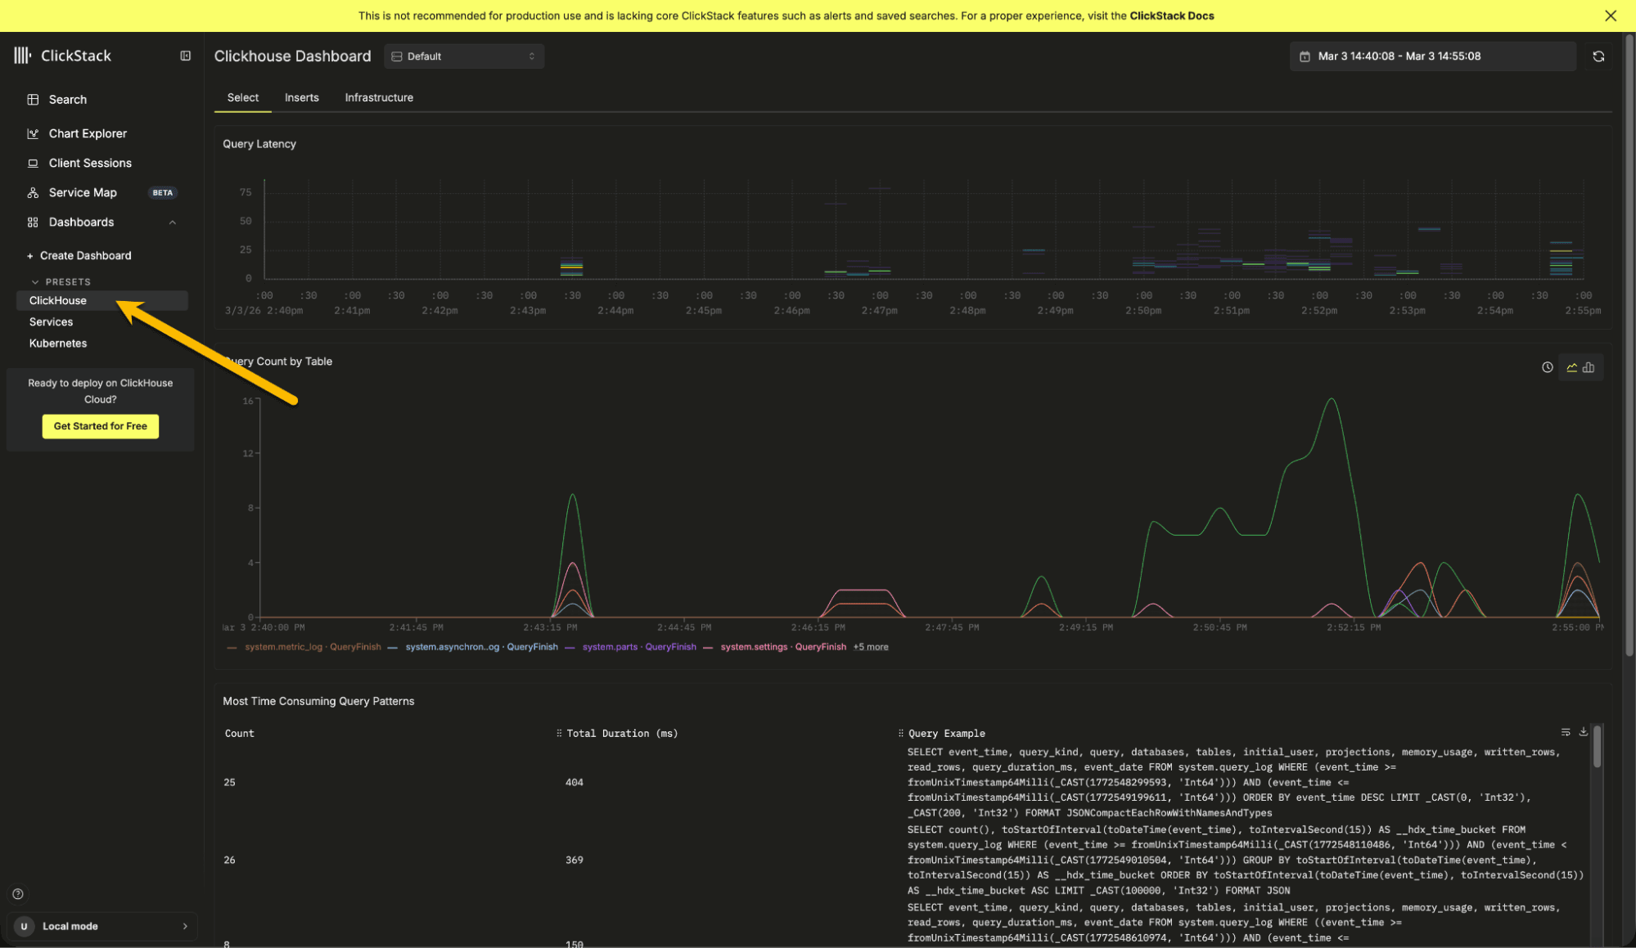Collapse the sidebar with the panel icon
1636x948 pixels.
[x=186, y=56]
